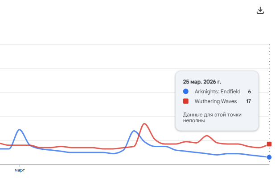This screenshot has height=188, width=275.
Task: Select the tallest red line peak
Action: [144, 124]
